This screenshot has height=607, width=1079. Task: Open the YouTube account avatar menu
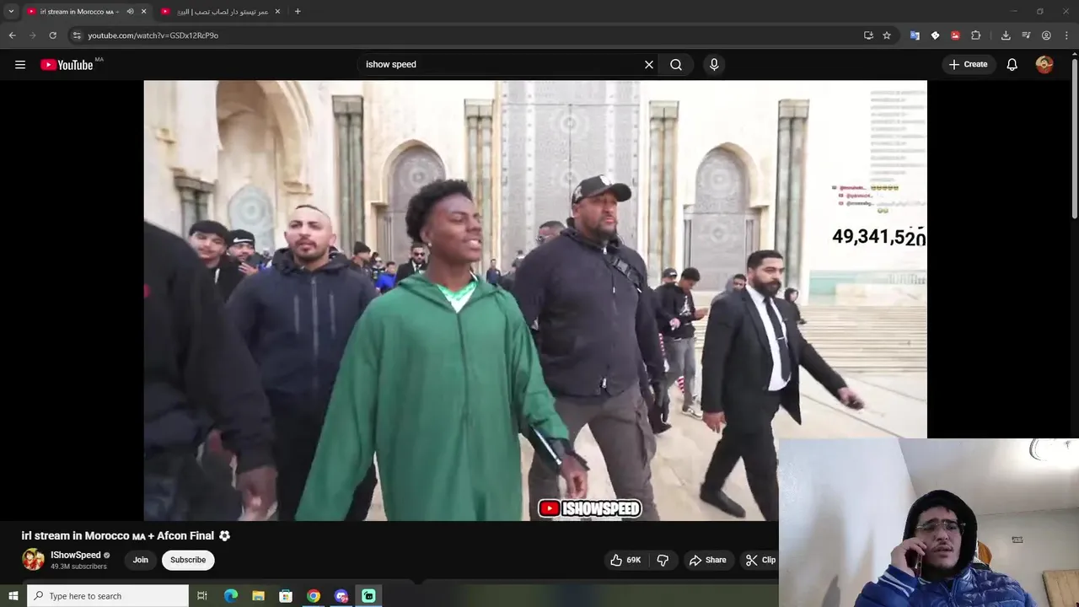pyautogui.click(x=1044, y=65)
